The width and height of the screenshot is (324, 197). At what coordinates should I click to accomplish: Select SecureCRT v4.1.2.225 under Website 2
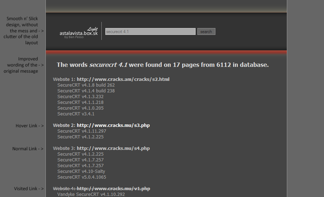pos(80,137)
